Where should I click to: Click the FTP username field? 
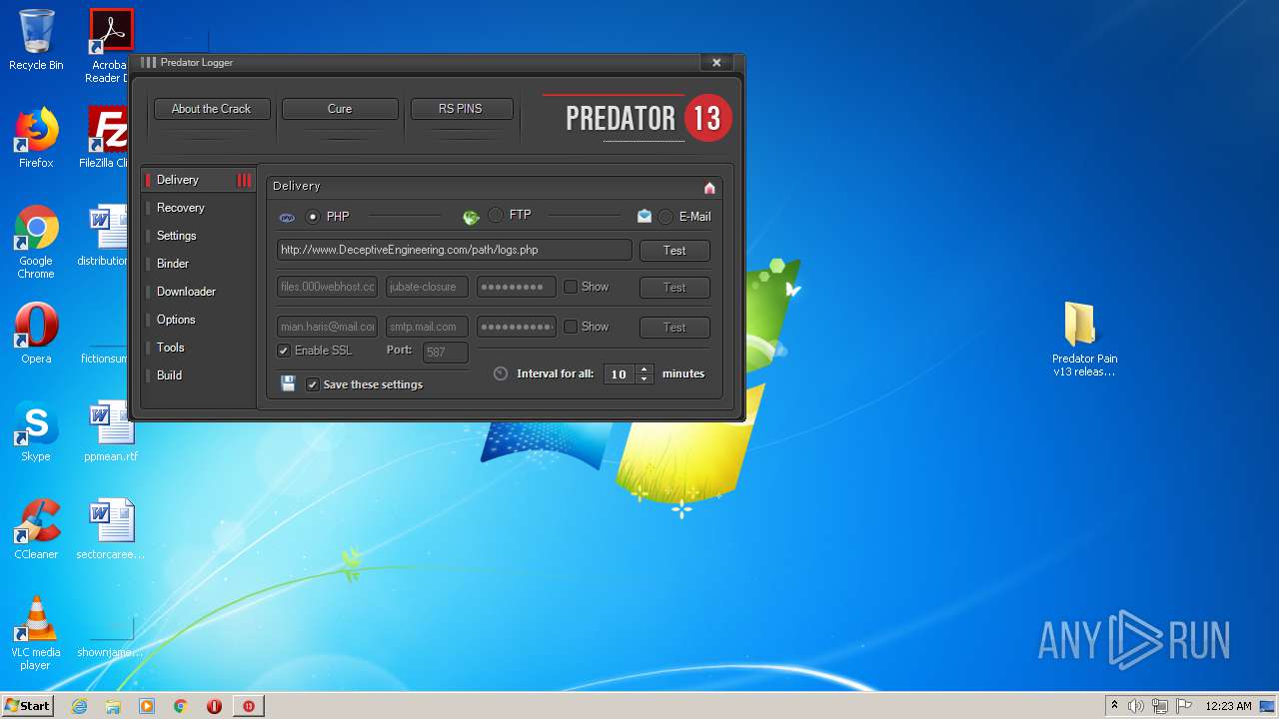point(427,287)
